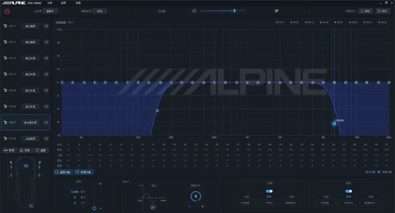Select EQ band node 20 on the graph
This screenshot has width=395, height=213.
pos(269,82)
